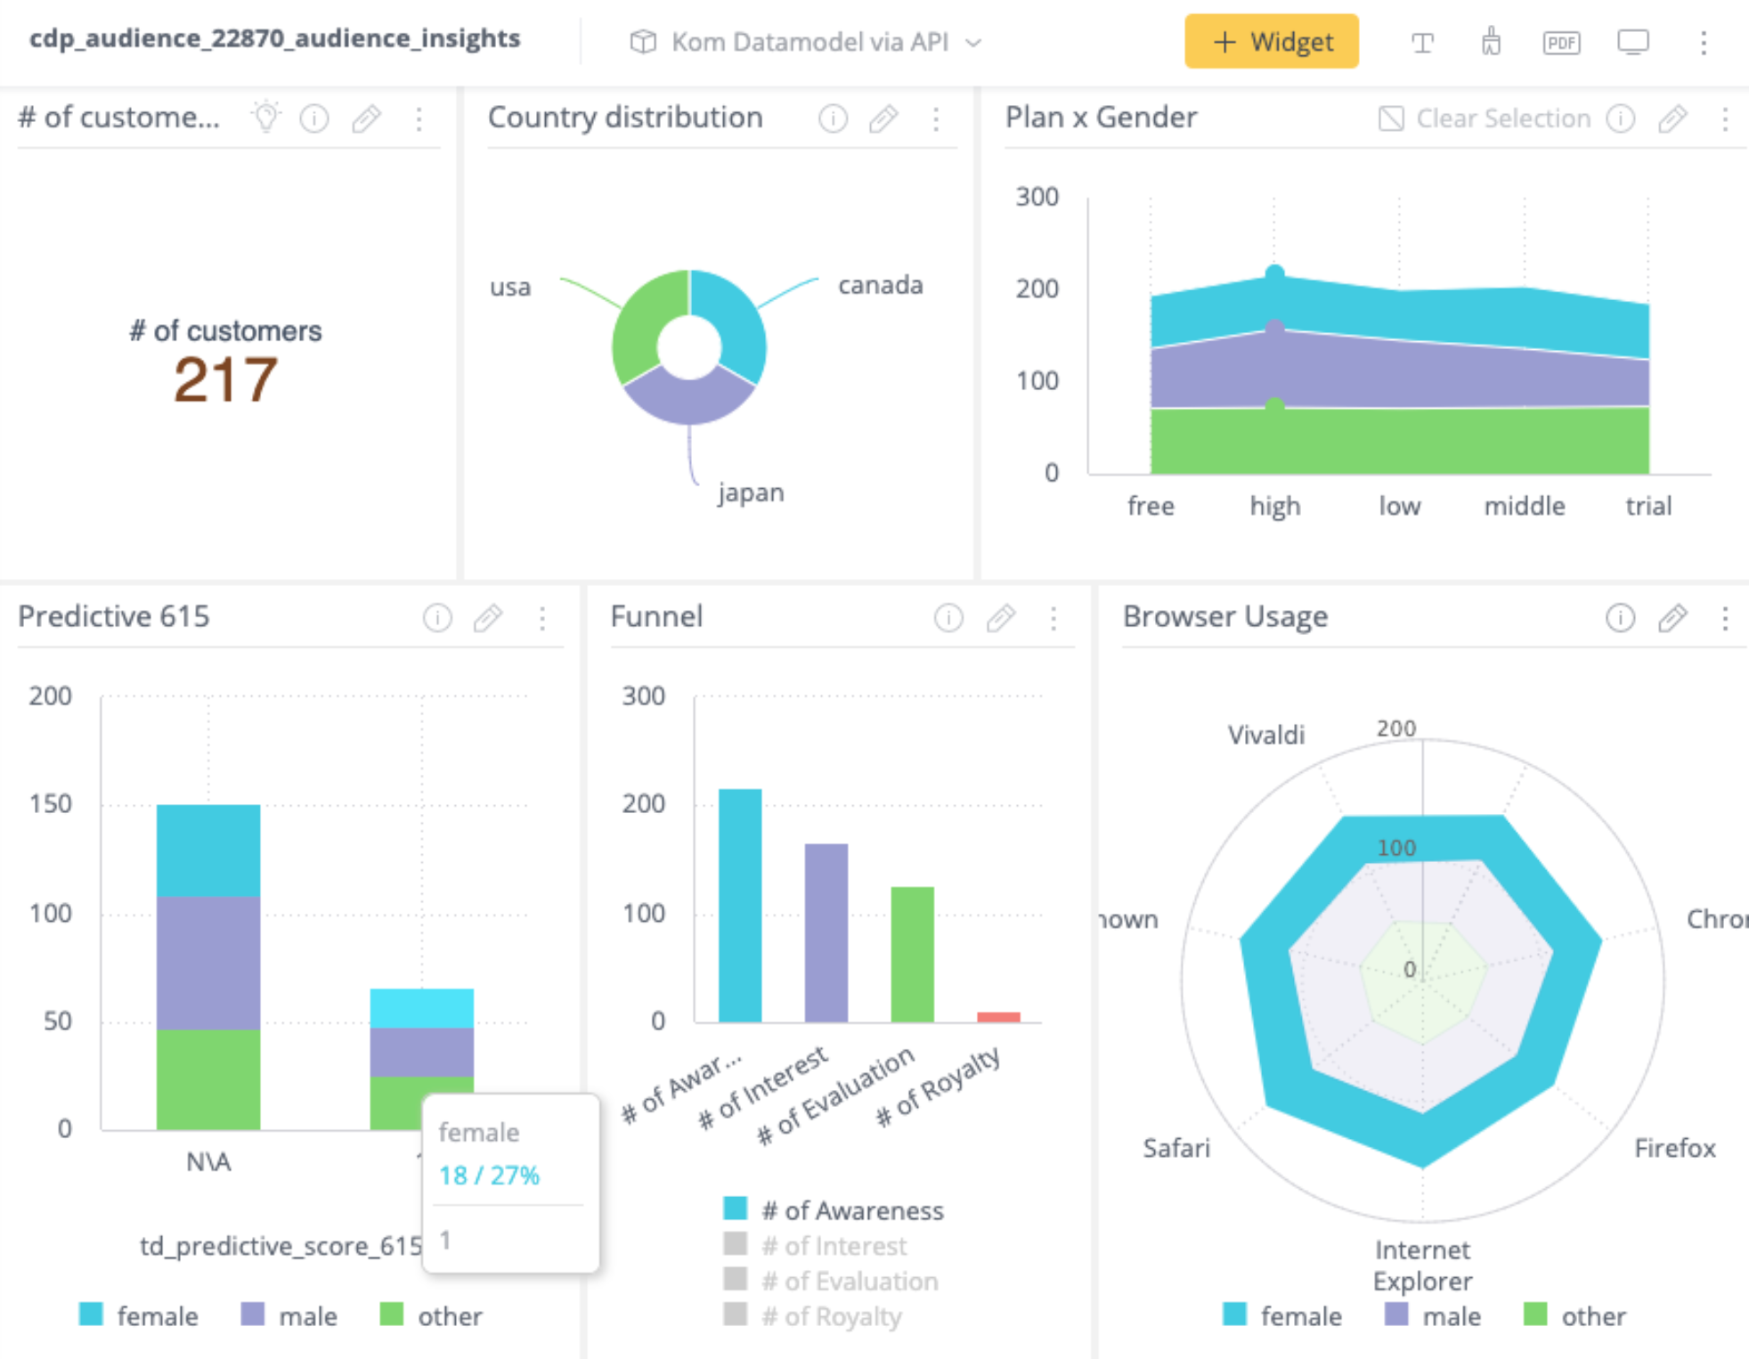Open the paintbrush color palette icon

click(x=1491, y=42)
